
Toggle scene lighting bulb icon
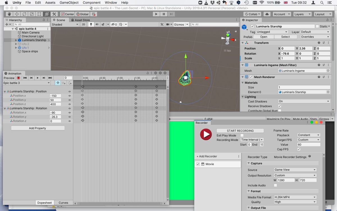(91, 24)
